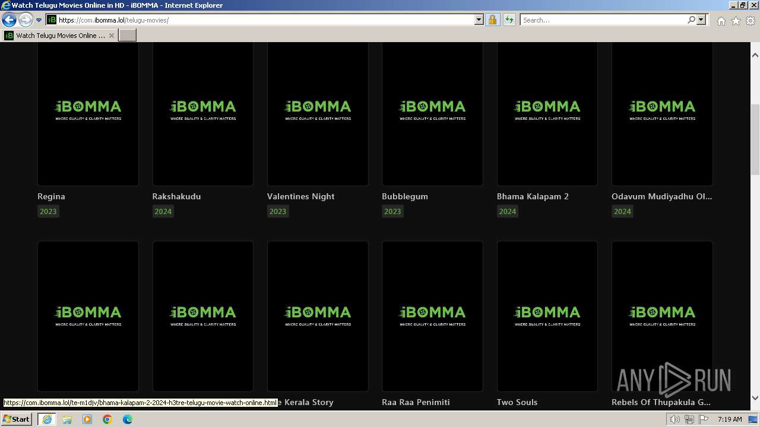The image size is (760, 427).
Task: Open the Odavum Mudiyadhu movie poster
Action: (x=662, y=114)
